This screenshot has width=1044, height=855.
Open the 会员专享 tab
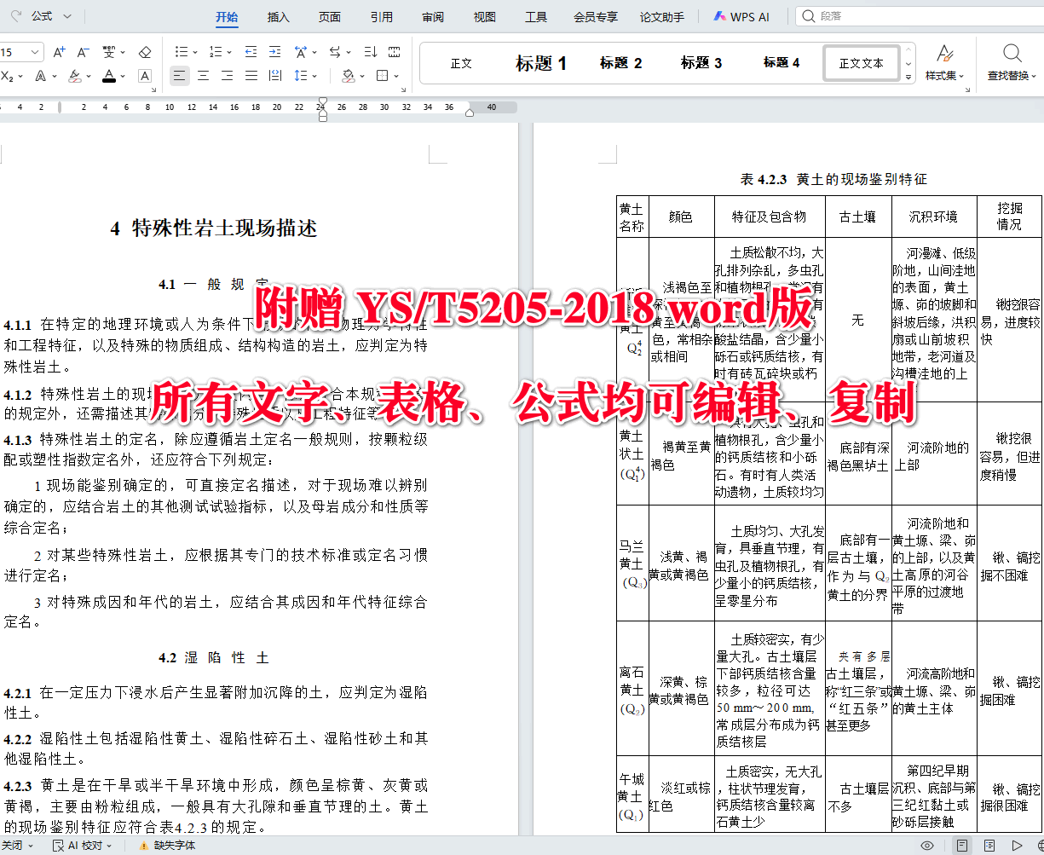point(596,17)
